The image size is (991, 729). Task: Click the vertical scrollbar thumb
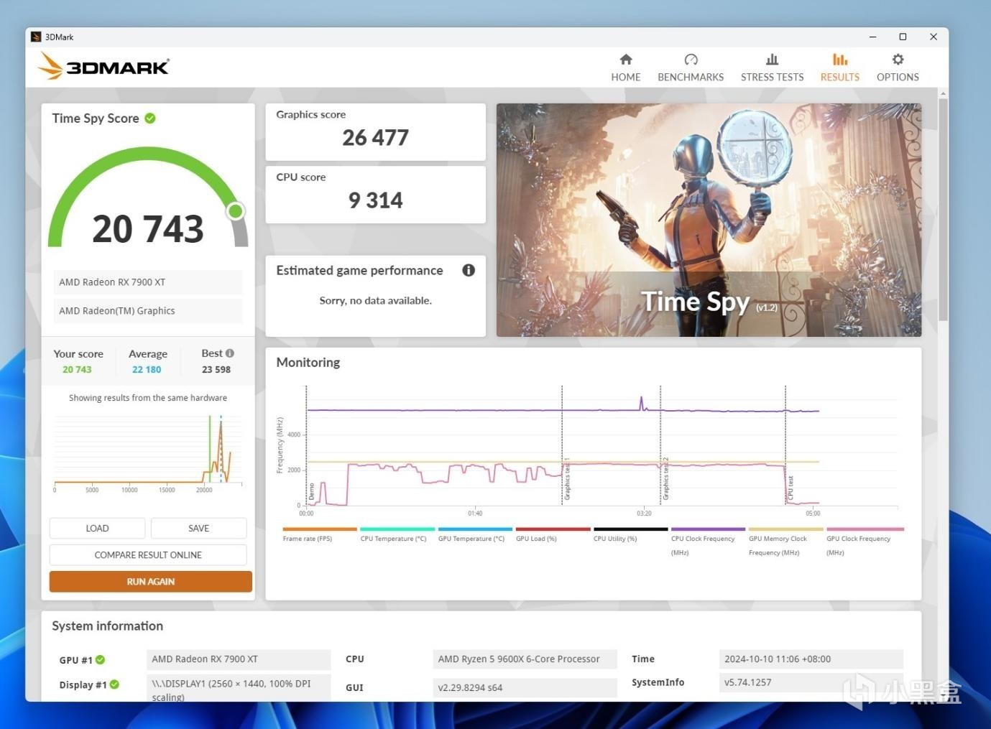coord(943,210)
